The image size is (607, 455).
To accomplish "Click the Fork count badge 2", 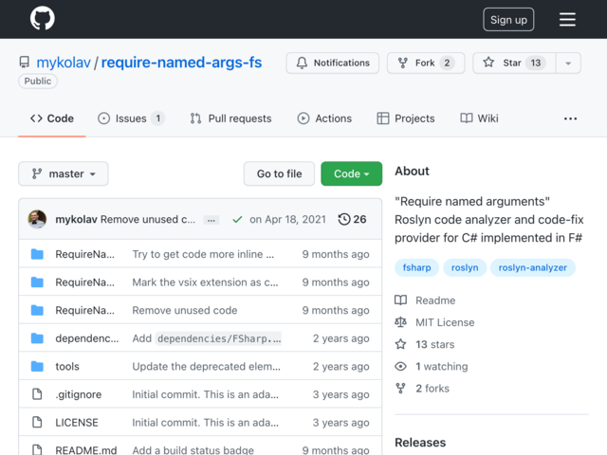I will tap(447, 64).
